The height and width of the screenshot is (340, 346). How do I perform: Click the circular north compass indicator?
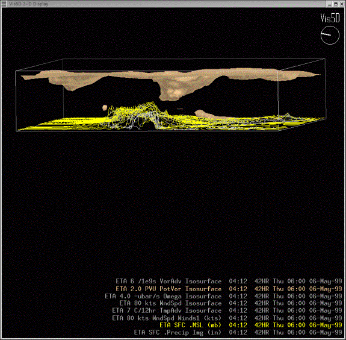click(330, 35)
